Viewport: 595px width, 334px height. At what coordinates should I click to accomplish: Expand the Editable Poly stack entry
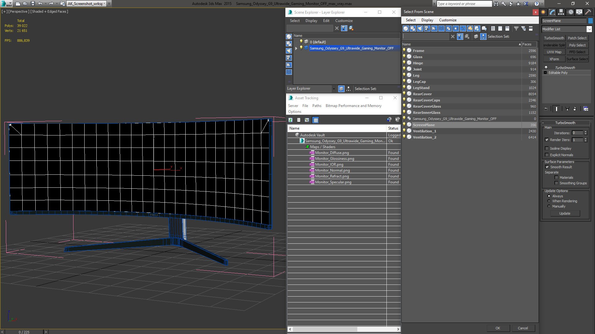click(545, 73)
